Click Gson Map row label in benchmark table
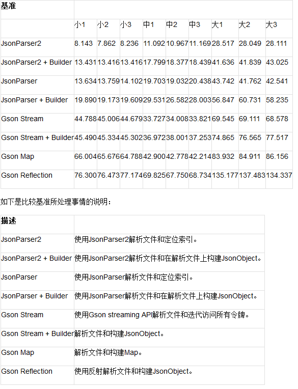The image size is (298, 389). point(18,156)
